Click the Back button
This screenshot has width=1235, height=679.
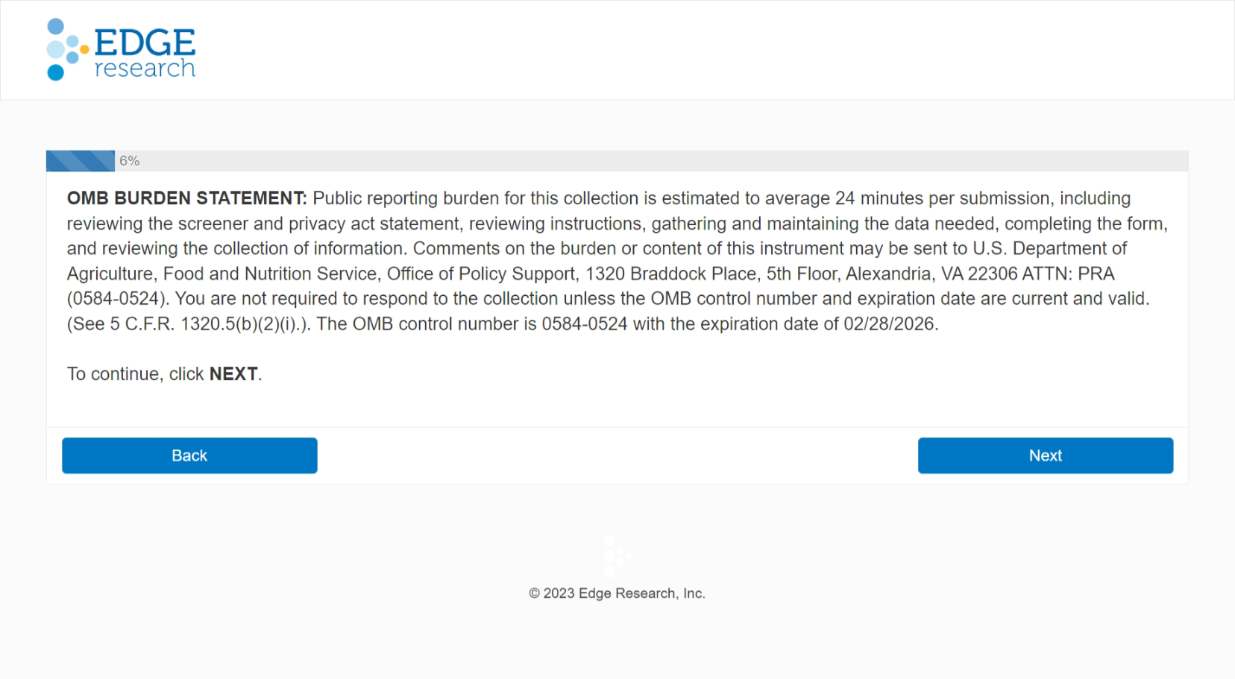pos(189,455)
